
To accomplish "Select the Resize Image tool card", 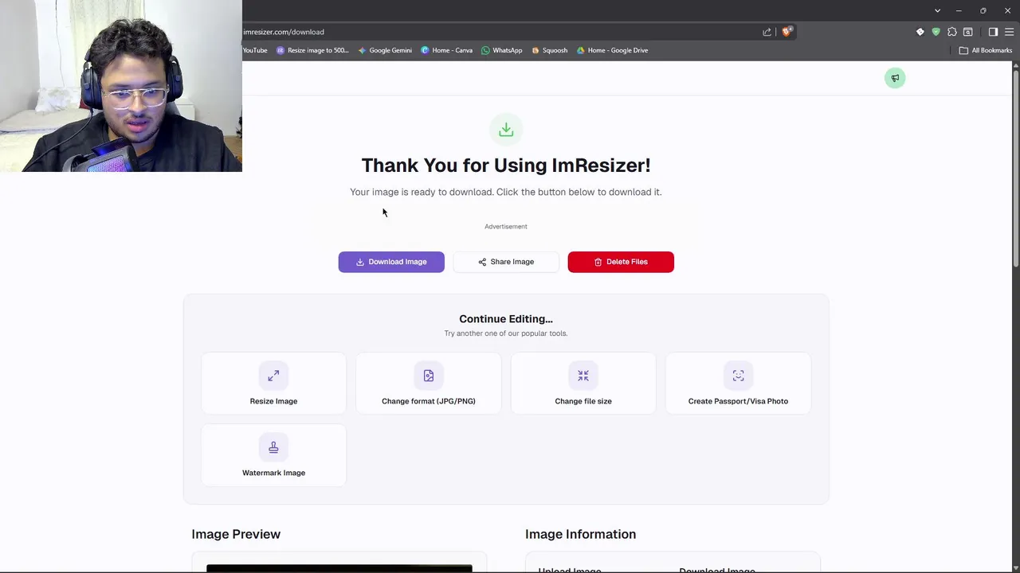I will pyautogui.click(x=273, y=384).
